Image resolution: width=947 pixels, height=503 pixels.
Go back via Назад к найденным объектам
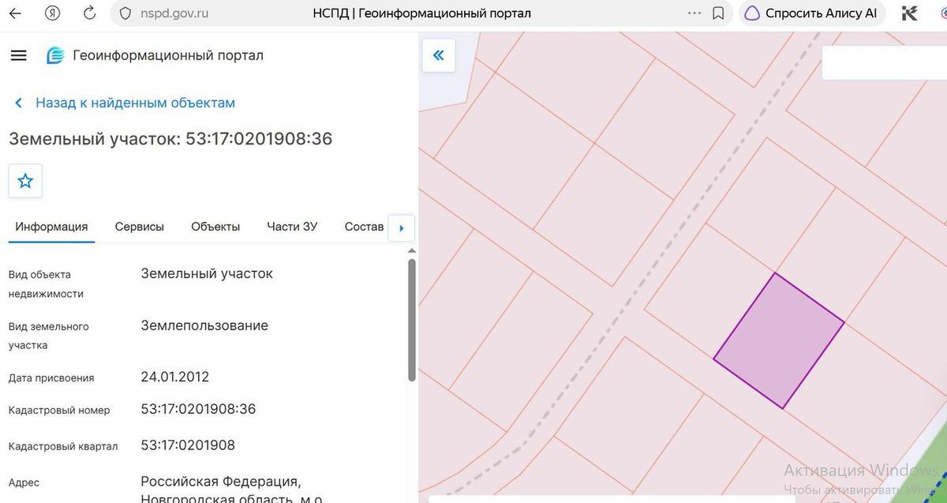tap(125, 103)
